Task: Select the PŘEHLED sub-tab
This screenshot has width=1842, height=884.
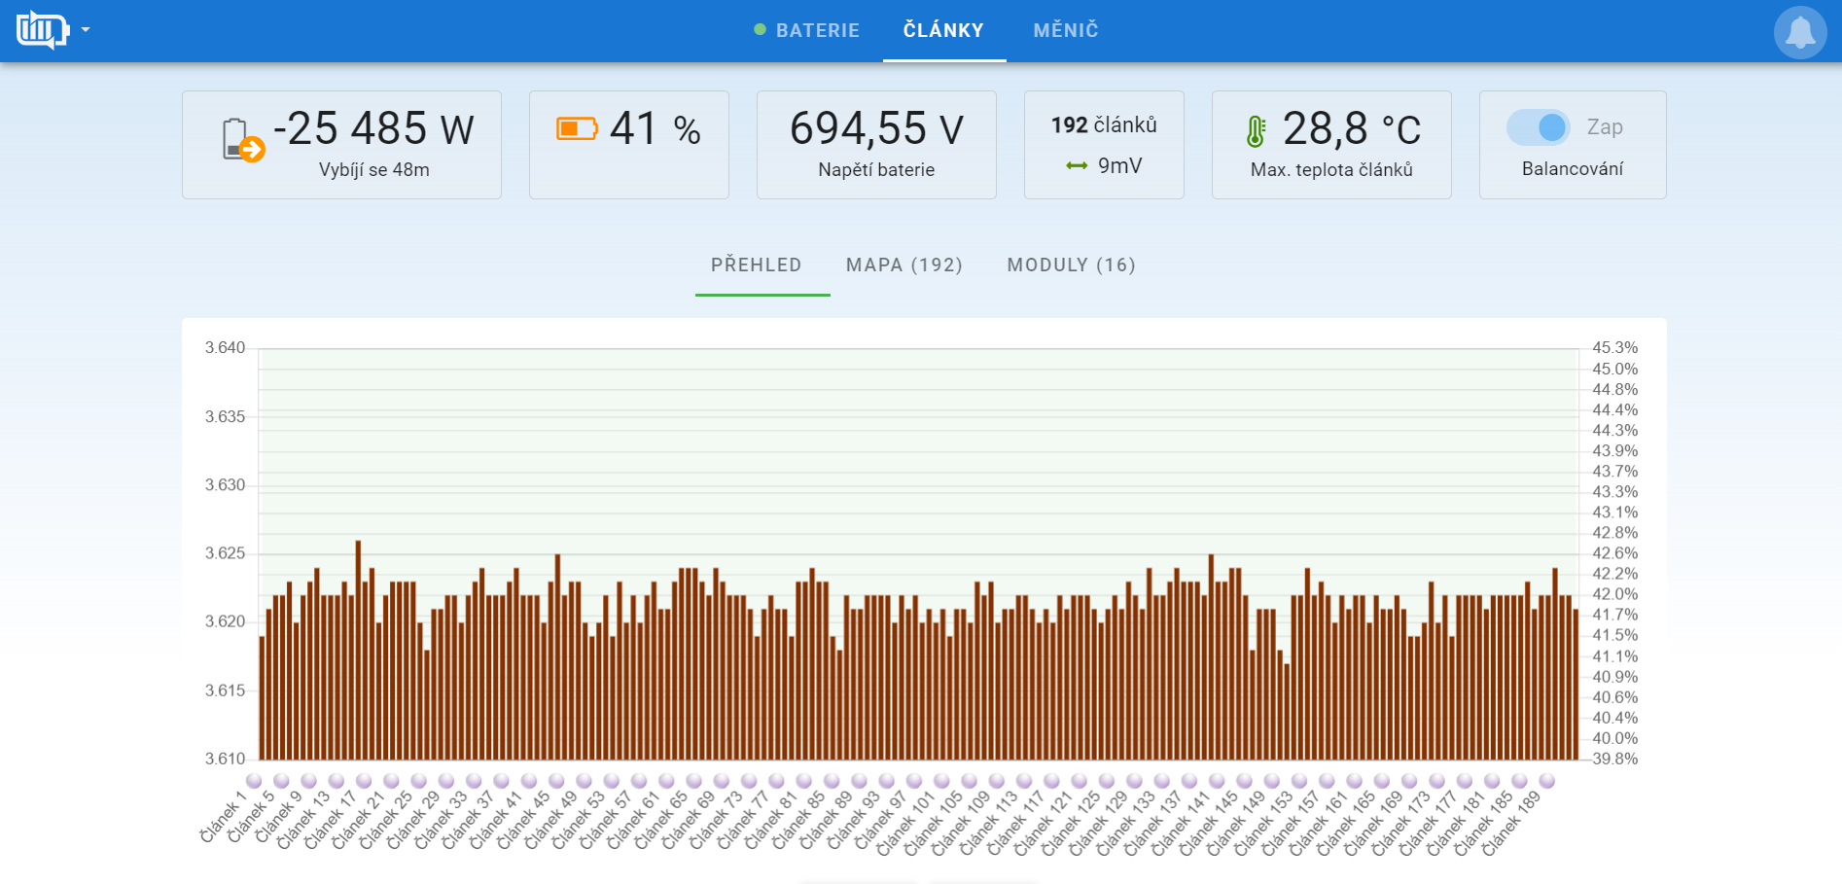Action: point(757,265)
